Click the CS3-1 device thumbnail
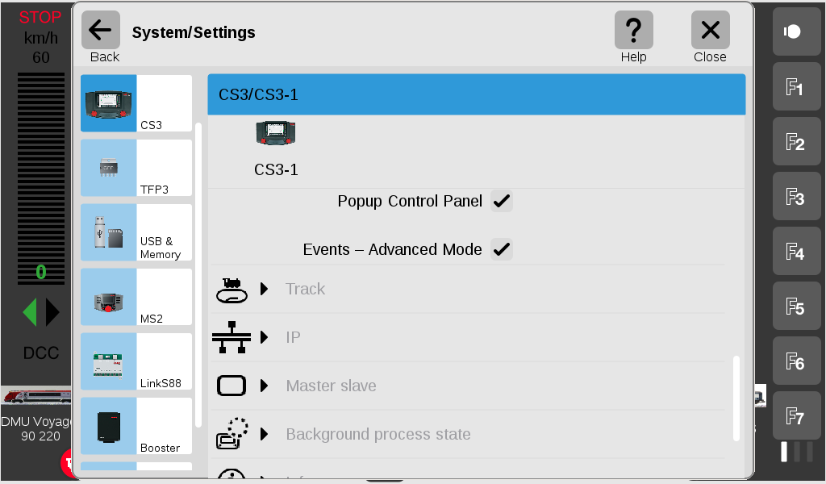Image resolution: width=826 pixels, height=484 pixels. tap(276, 133)
